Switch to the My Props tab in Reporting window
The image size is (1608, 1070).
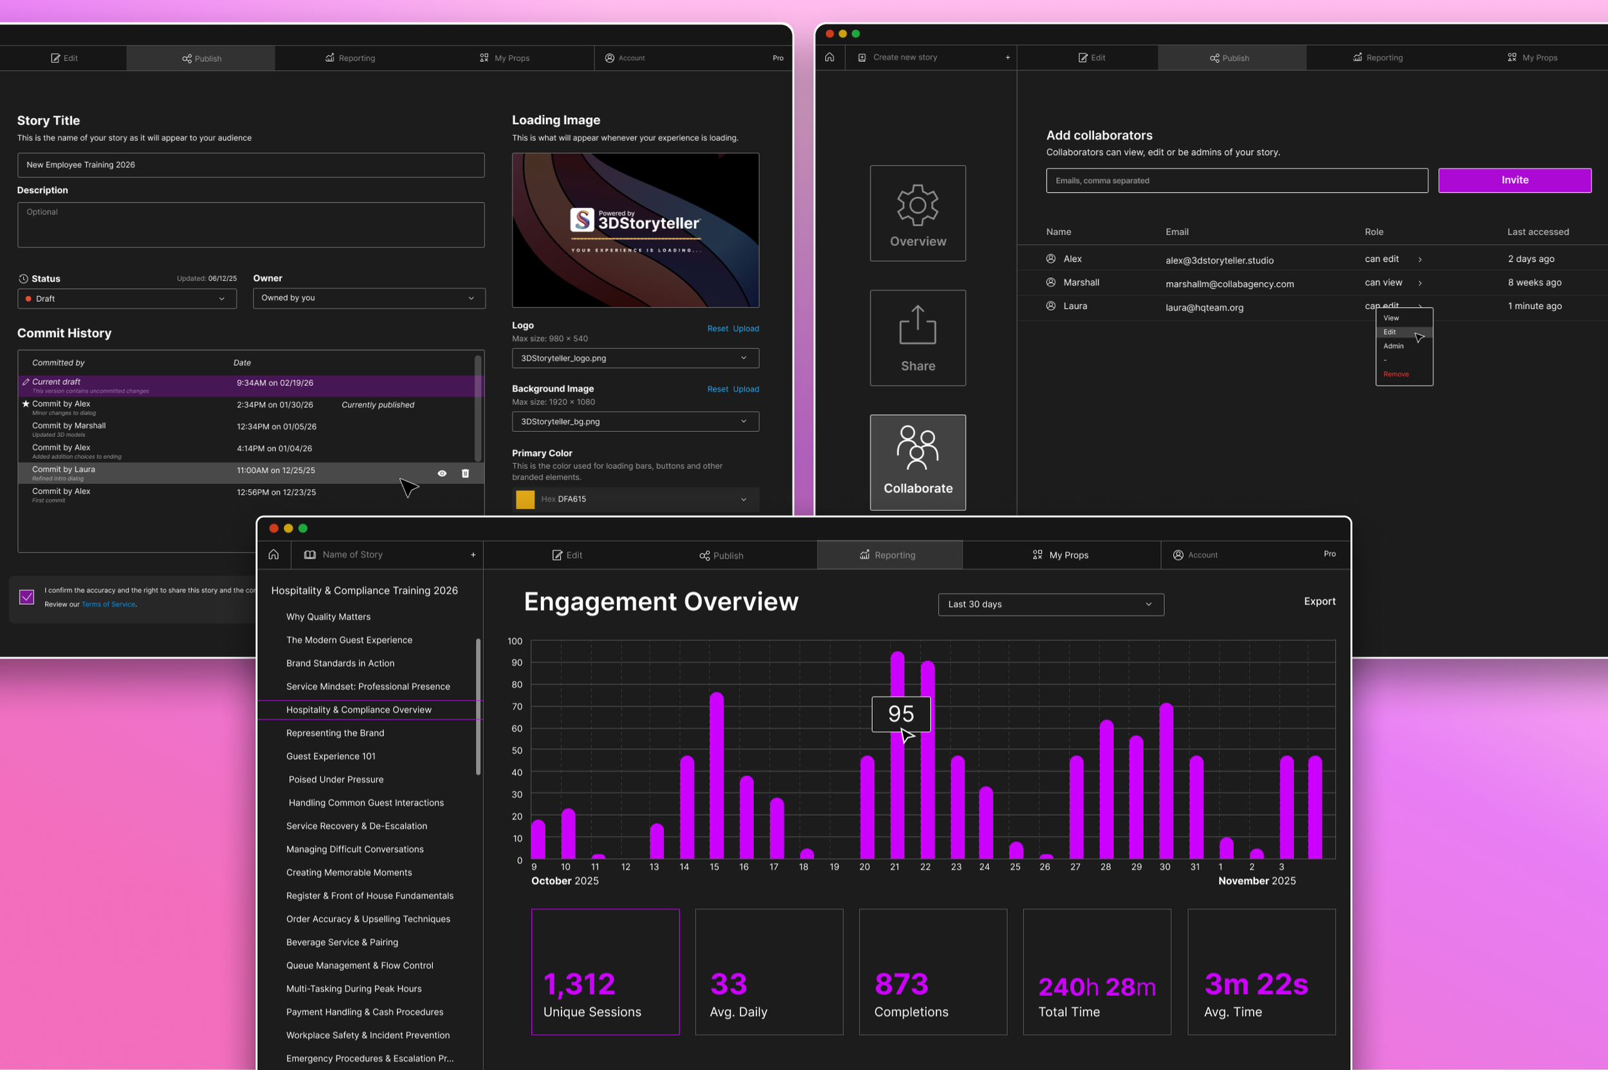(1061, 555)
